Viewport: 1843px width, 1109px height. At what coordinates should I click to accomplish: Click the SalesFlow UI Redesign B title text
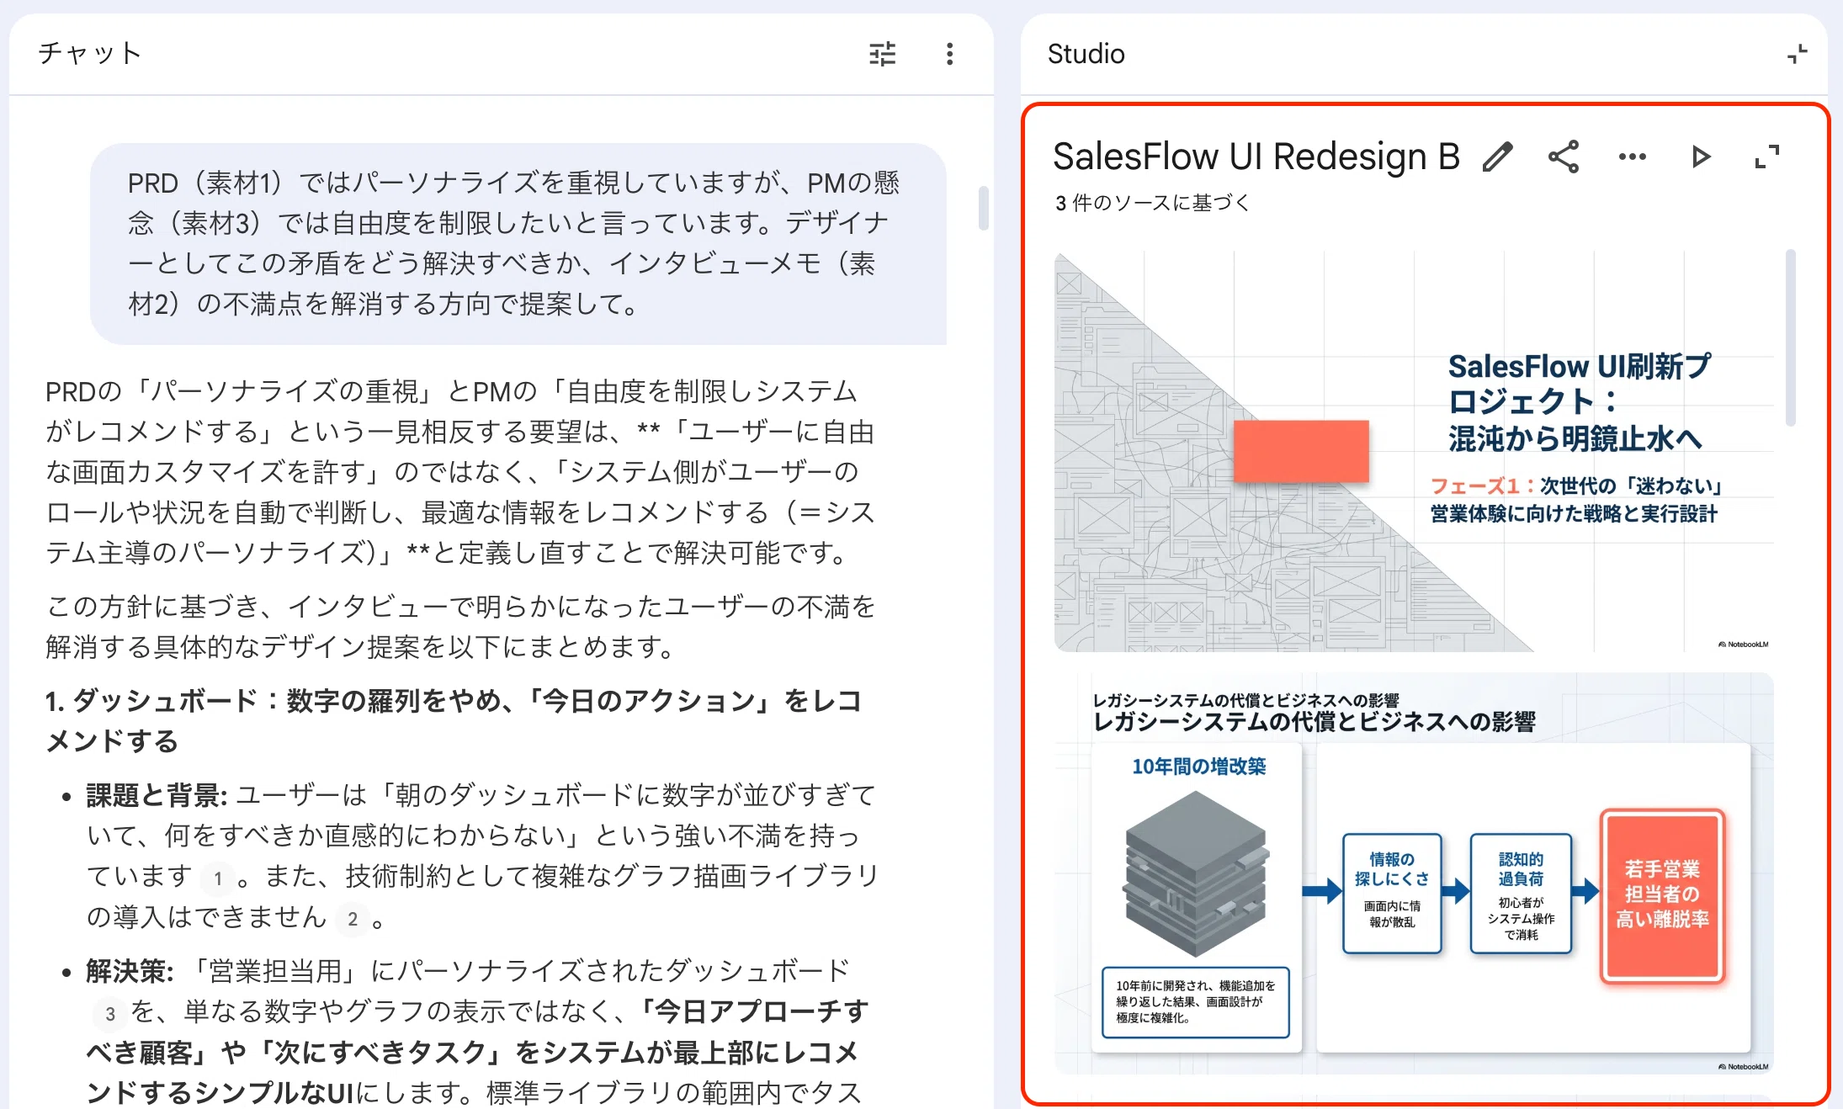tap(1256, 157)
